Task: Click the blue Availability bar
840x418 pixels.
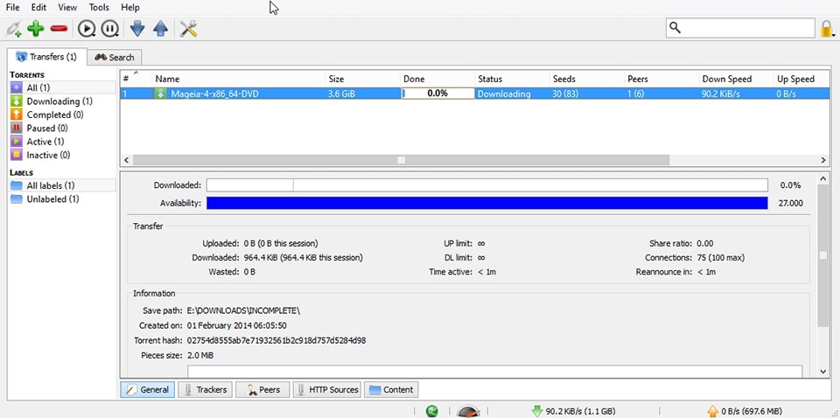Action: point(487,203)
